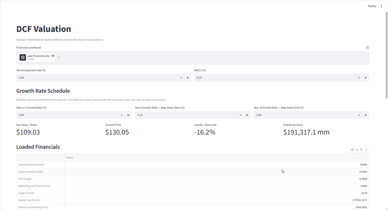388x210 pixels.
Task: Open the three-dot main menu
Action: (381, 6)
